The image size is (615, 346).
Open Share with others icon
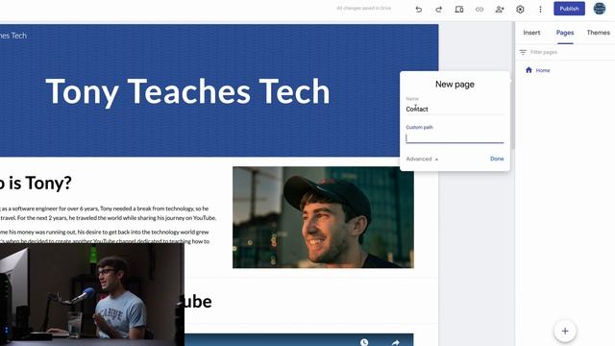[500, 9]
